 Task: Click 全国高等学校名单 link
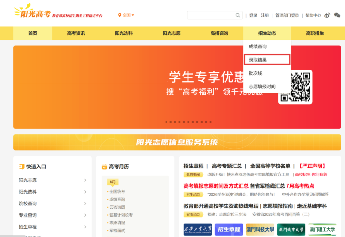point(270,166)
